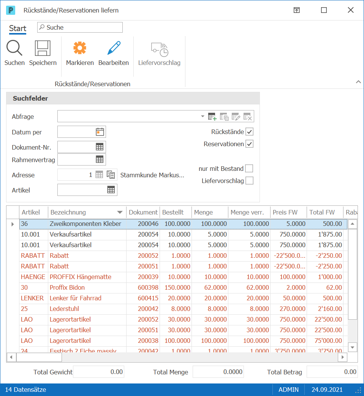364x396 pixels.
Task: Click the edit Abfrage icon
Action: [x=236, y=117]
